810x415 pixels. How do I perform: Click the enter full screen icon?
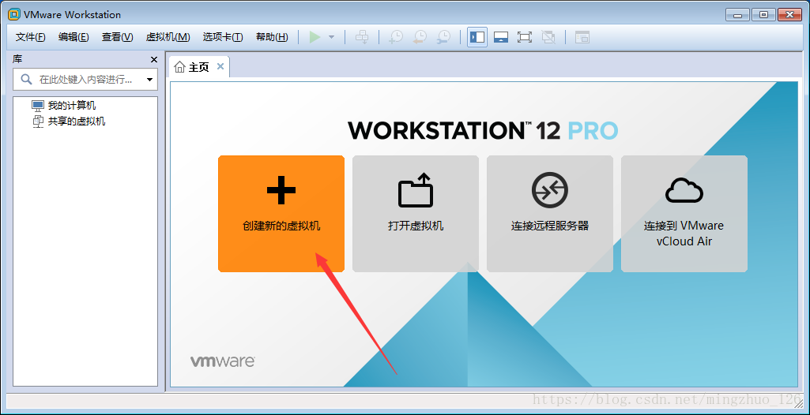pos(525,37)
